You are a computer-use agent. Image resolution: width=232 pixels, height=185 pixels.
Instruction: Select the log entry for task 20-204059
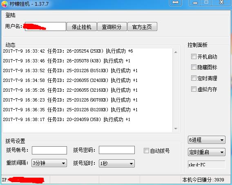[x=67, y=119]
